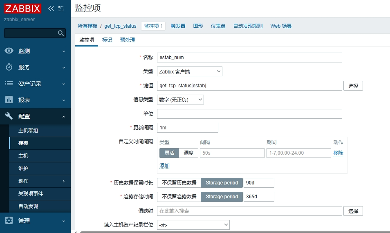
Task: Click the 更新间隔 input field
Action: coord(187,128)
